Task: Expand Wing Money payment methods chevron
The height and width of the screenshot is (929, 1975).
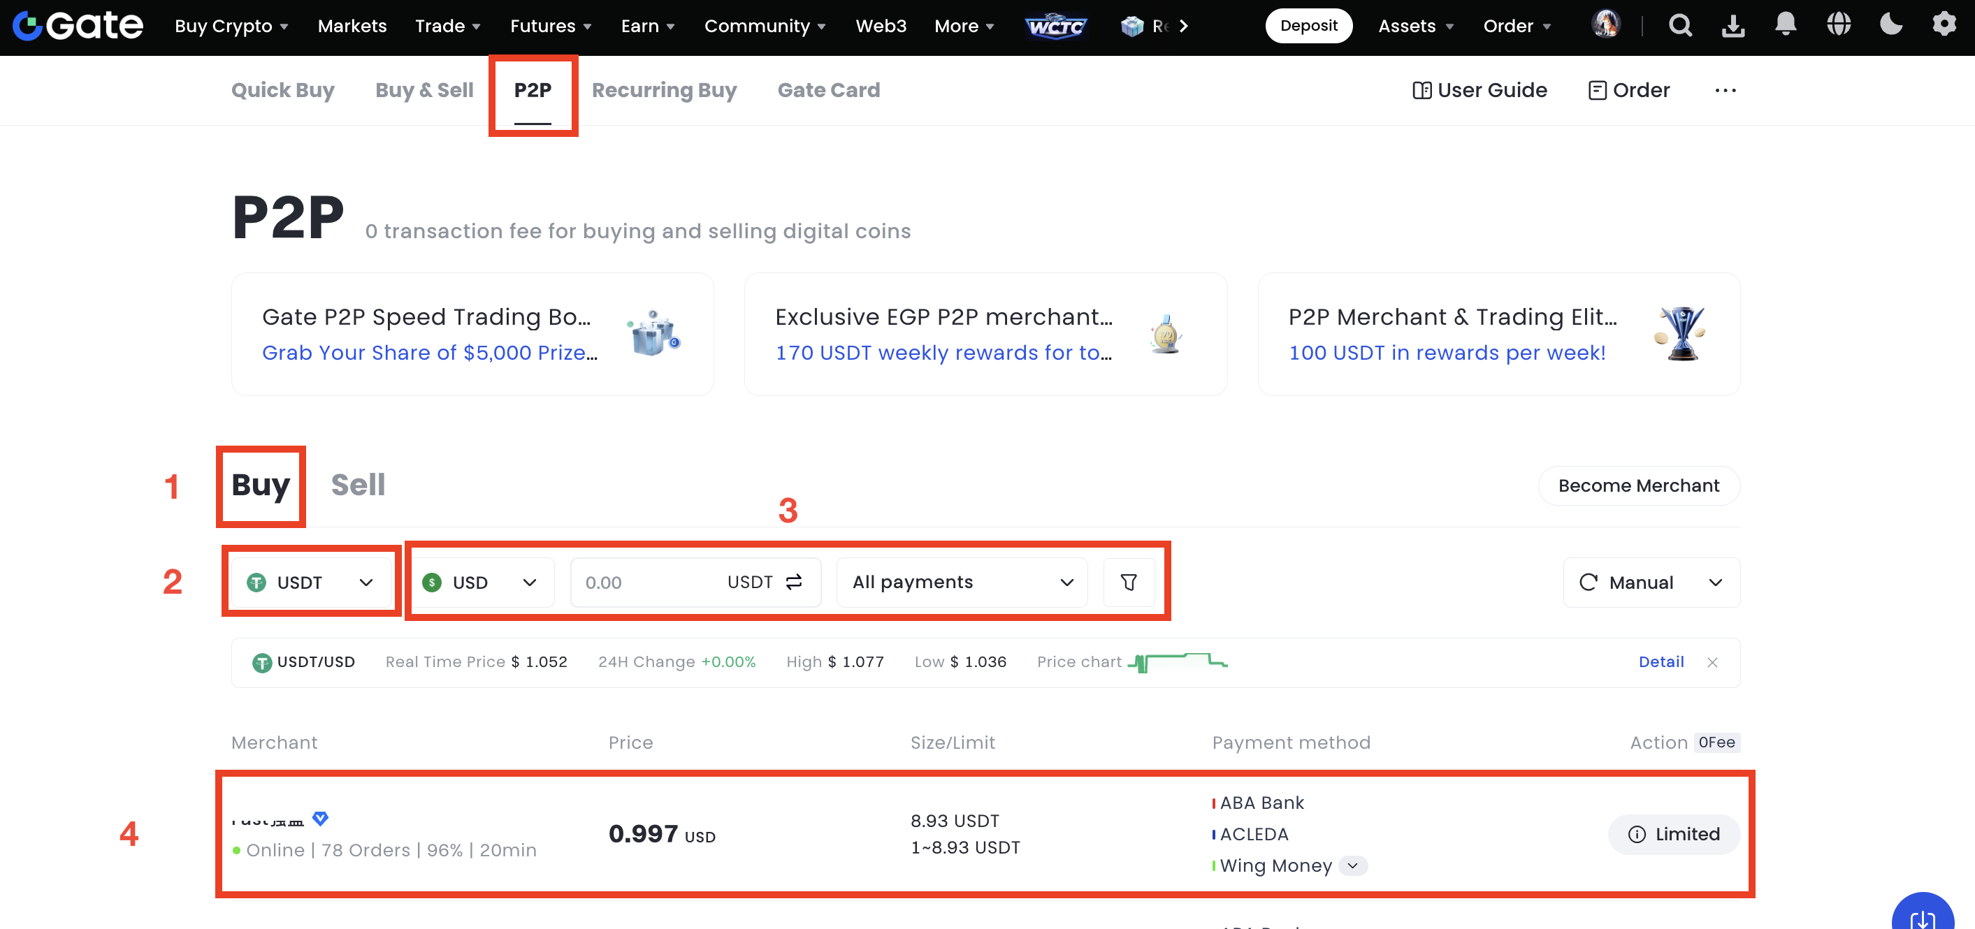Action: 1353,866
